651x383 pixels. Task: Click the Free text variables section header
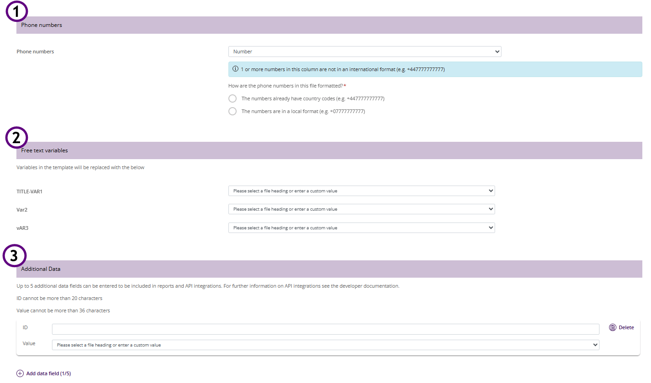click(x=329, y=150)
